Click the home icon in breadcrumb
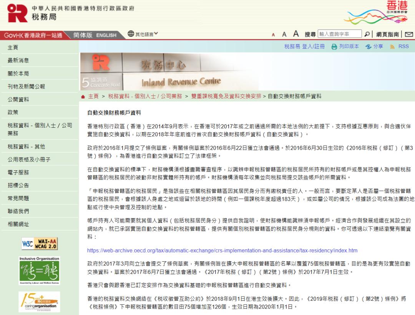 pos(83,96)
